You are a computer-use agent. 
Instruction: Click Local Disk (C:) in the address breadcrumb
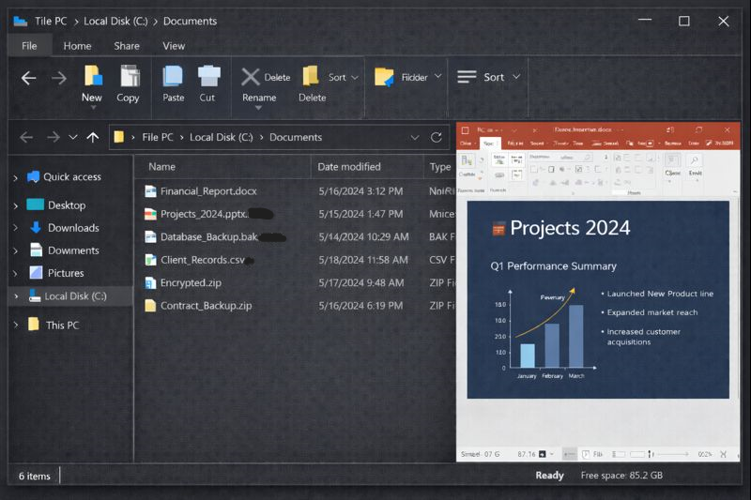click(221, 137)
